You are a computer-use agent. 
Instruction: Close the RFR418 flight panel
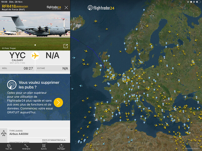pyautogui.click(x=66, y=8)
